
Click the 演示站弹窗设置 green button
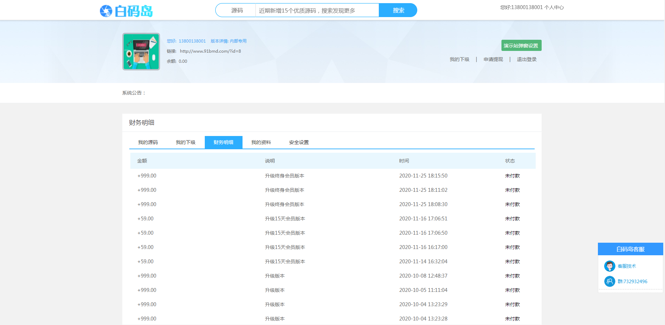pos(521,45)
